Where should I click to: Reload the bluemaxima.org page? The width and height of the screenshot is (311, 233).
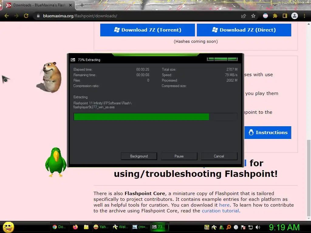[26, 16]
